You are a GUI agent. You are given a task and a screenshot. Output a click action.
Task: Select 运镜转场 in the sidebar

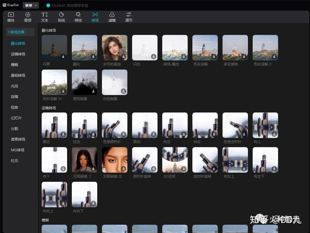[18, 54]
